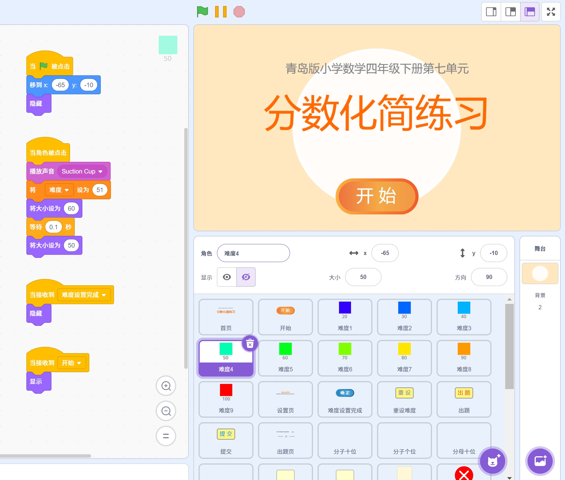Enter fullscreen stage mode
The width and height of the screenshot is (565, 480).
551,12
